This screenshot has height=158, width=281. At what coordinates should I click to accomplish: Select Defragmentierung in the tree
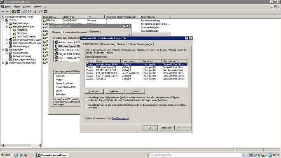[x=22, y=56]
